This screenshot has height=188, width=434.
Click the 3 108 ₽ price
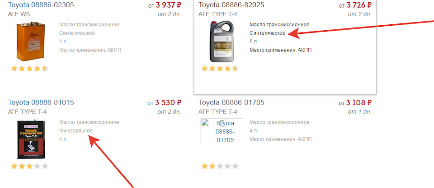pos(358,103)
